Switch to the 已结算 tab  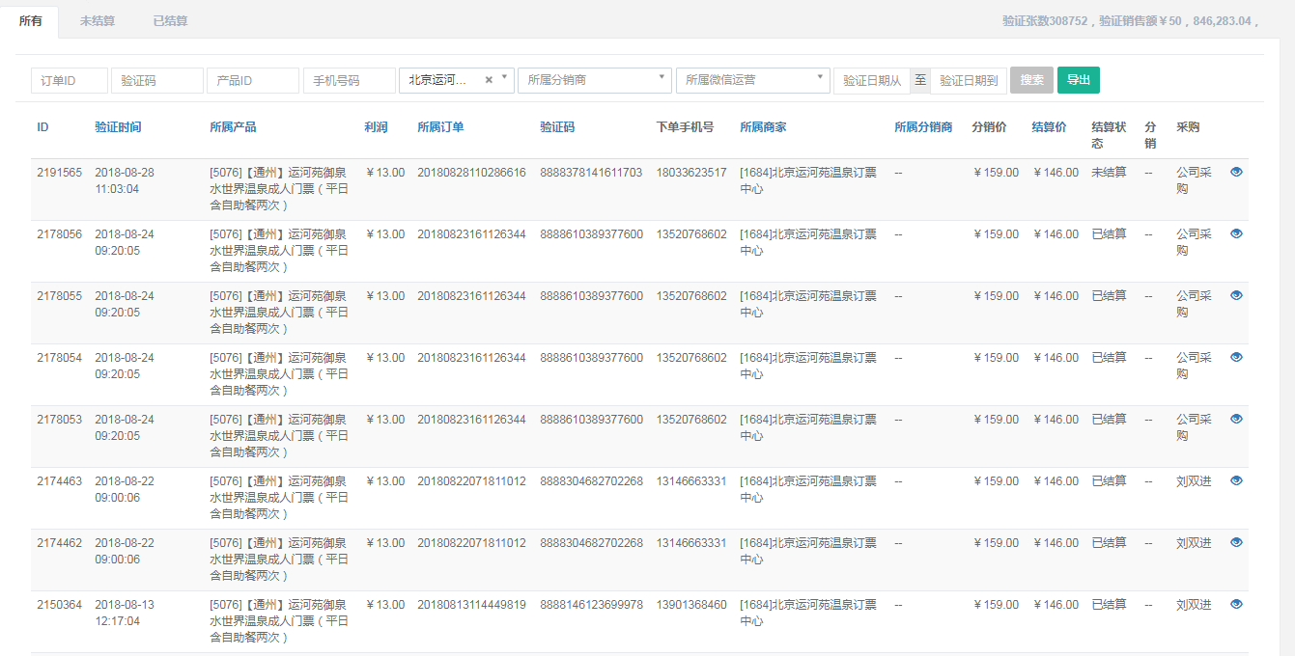pos(170,21)
